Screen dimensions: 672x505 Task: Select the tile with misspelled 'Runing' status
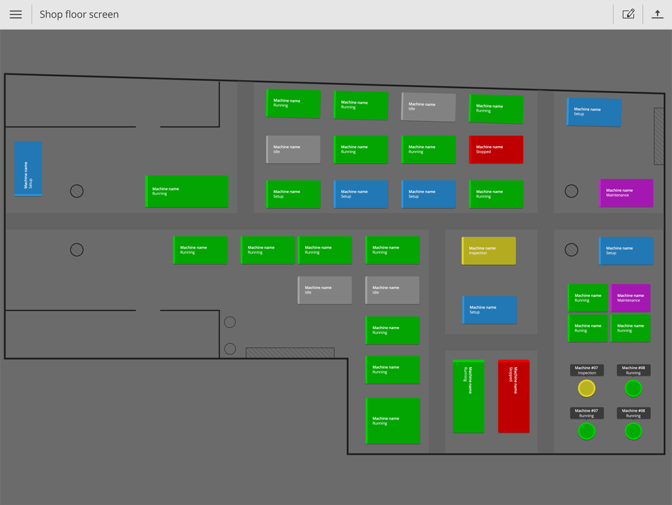(588, 328)
